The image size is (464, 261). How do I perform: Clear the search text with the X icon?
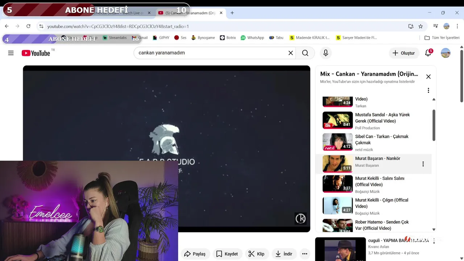tap(291, 53)
